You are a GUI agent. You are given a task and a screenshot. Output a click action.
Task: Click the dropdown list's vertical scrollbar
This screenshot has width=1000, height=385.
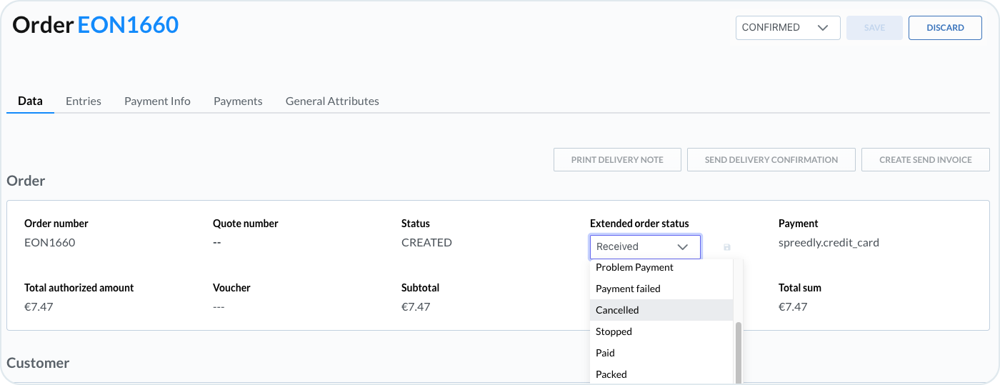738,350
